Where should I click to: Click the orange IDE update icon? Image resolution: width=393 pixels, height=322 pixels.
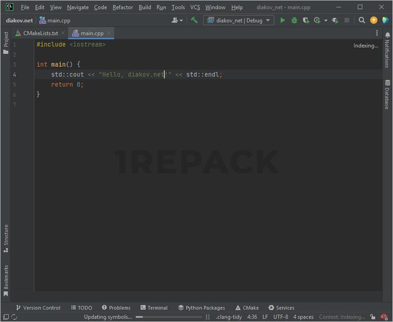point(374,20)
